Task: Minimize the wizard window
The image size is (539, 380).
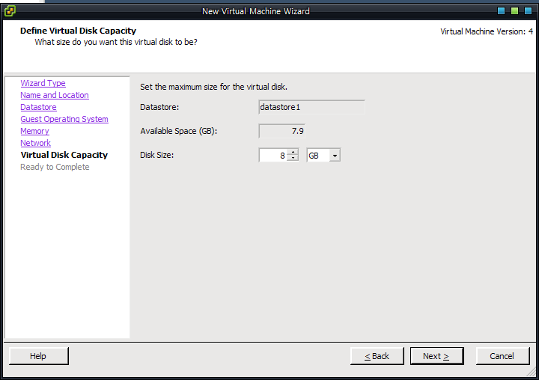Action: point(501,11)
